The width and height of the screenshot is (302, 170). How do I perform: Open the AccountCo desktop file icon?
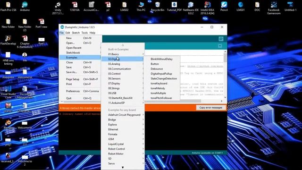tap(91, 6)
